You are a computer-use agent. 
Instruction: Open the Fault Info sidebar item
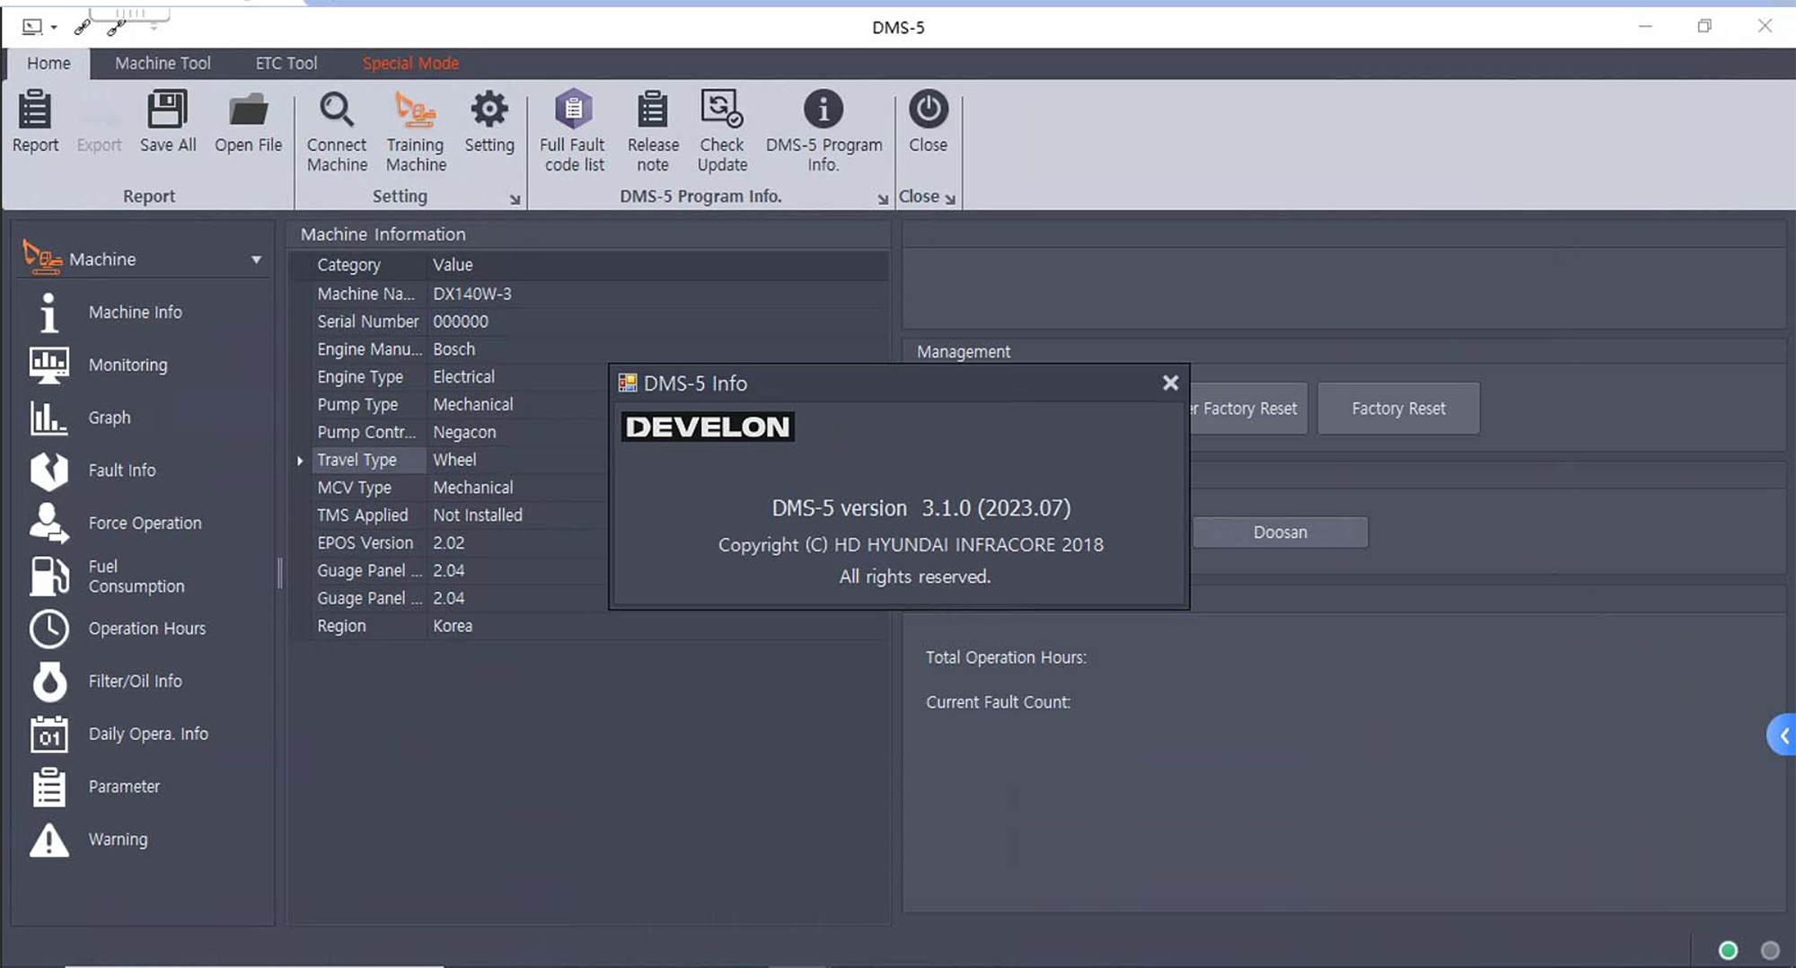pyautogui.click(x=121, y=471)
